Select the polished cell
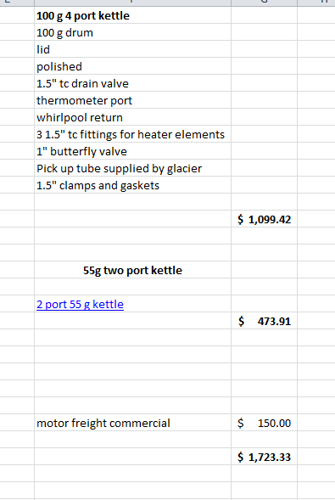The width and height of the screenshot is (335, 500). coord(132,66)
